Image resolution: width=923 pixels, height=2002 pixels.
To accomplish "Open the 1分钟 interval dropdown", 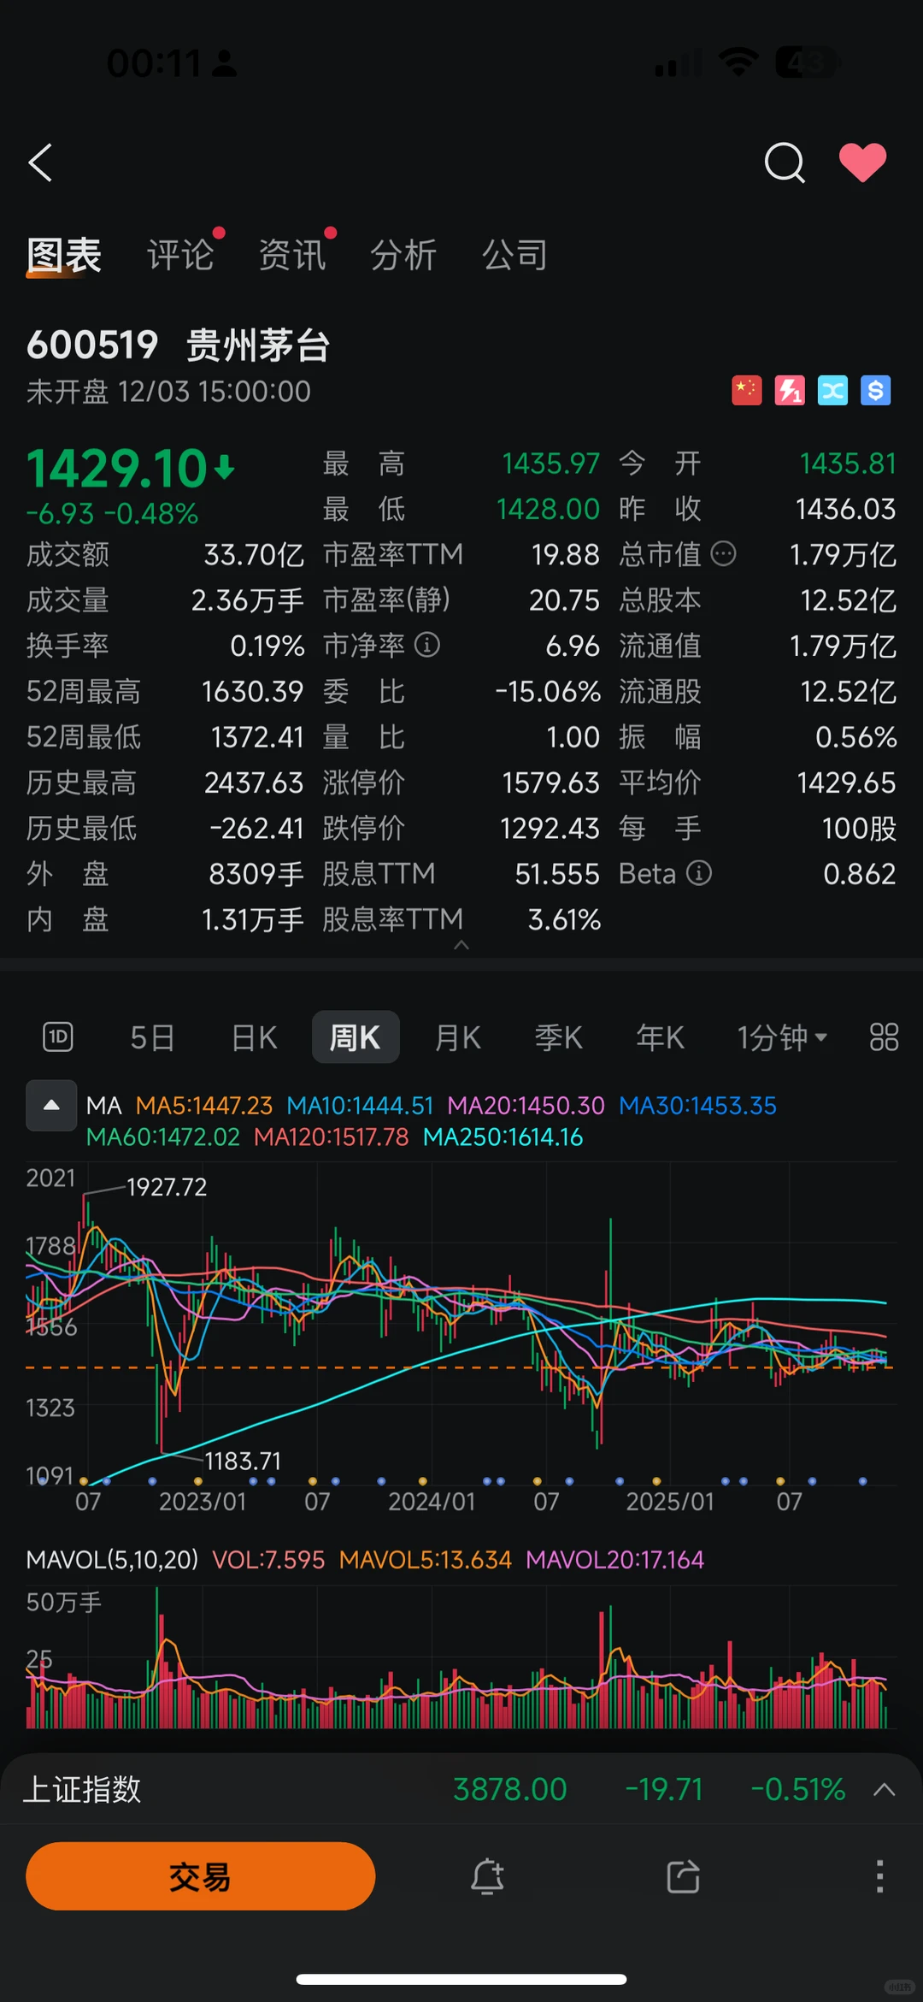I will [782, 1037].
